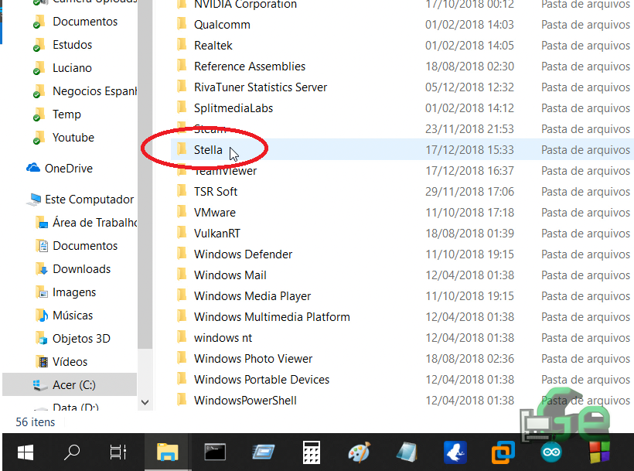
Task: Launch Command Prompt from the taskbar
Action: coord(215,452)
